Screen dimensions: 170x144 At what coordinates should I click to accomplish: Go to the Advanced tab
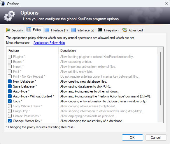[132, 30]
